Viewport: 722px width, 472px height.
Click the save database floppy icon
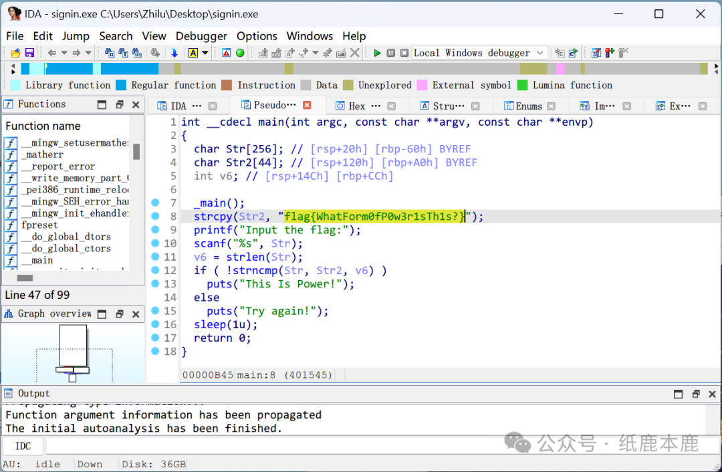click(x=29, y=53)
